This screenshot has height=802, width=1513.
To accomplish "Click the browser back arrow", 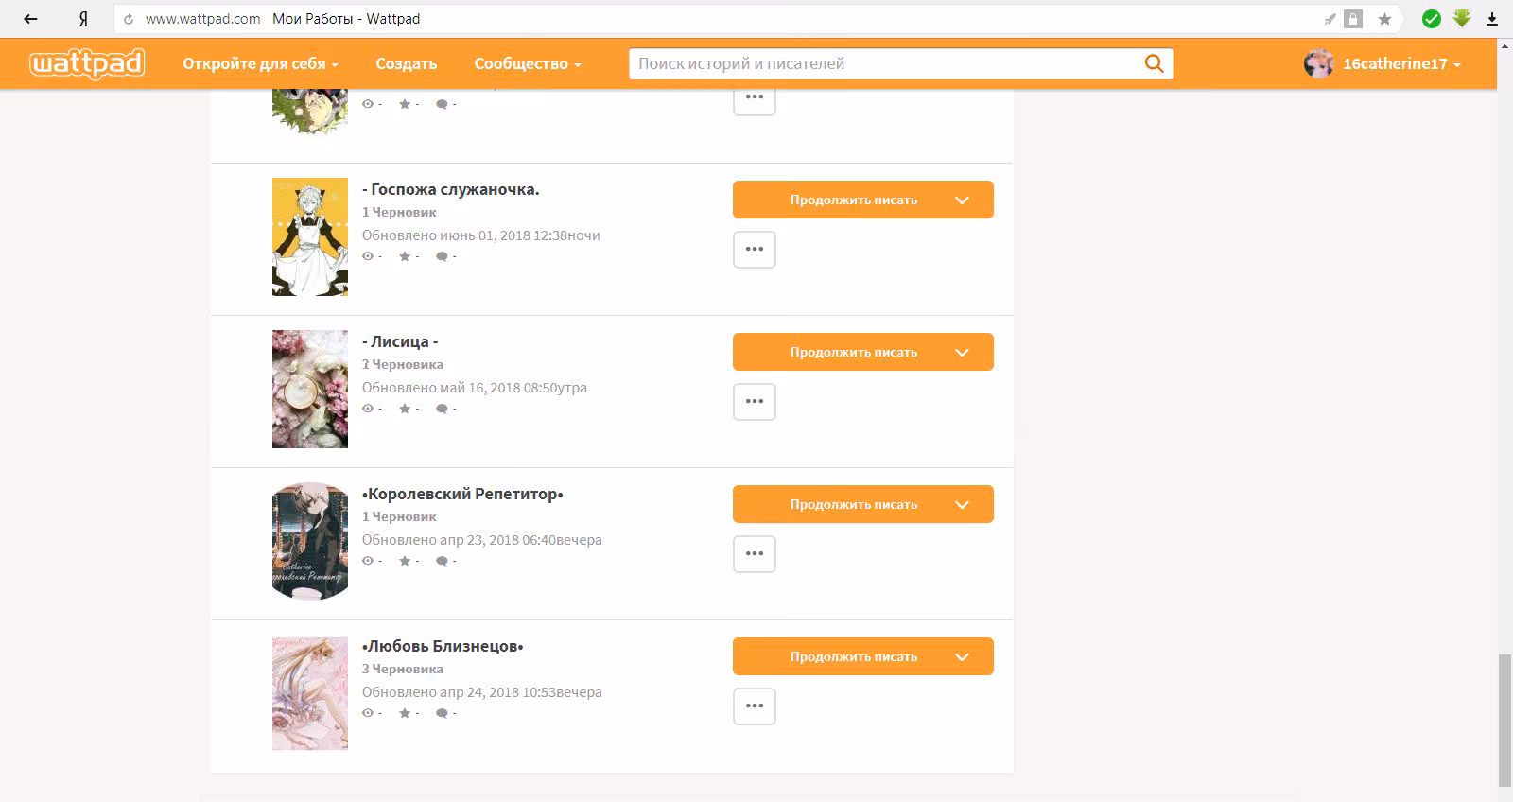I will pos(30,19).
